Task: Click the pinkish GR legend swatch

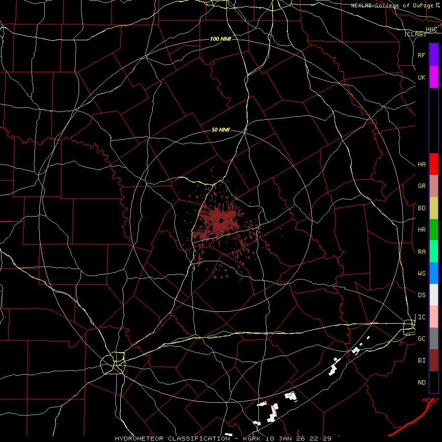Action: coord(434,186)
